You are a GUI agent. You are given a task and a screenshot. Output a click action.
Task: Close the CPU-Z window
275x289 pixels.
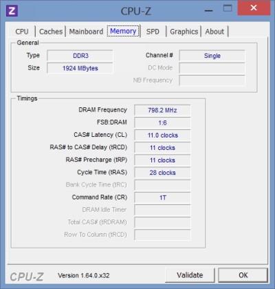pyautogui.click(x=254, y=8)
